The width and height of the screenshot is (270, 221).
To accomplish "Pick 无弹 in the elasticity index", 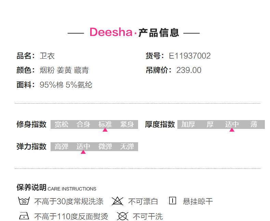I will point(127,147).
